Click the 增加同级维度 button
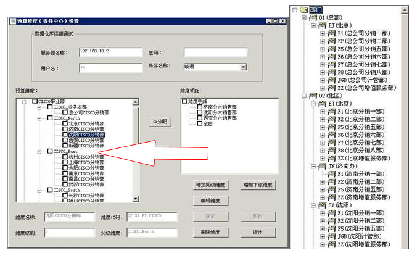412x253 pixels. 210,185
